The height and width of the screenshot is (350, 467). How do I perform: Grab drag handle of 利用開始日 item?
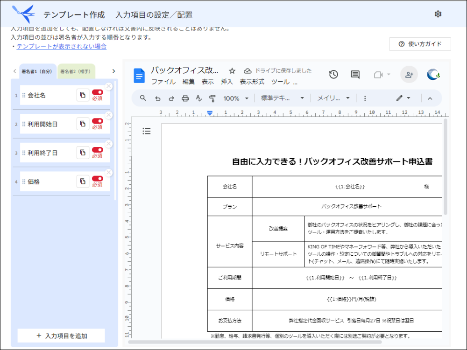click(23, 124)
